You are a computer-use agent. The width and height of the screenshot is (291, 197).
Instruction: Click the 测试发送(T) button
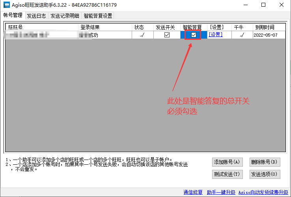point(228,174)
